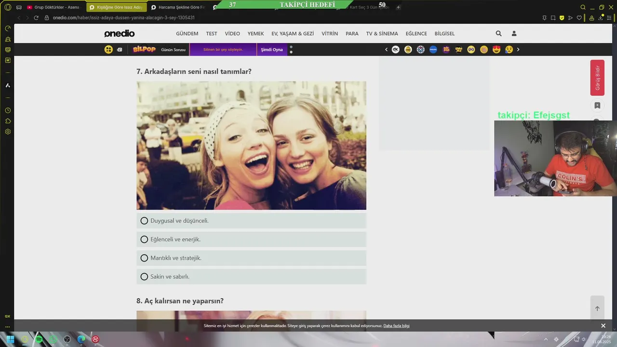Screen dimensions: 617x347
Task: Click the heart-eyes emoji badge
Action: click(496, 50)
